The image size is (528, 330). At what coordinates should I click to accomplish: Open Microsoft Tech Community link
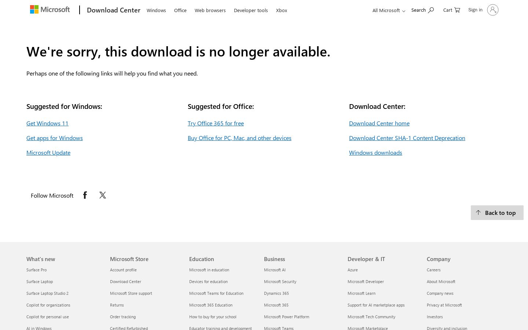371,317
